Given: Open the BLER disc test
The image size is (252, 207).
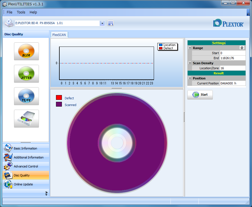Looking at the screenshot, I should coord(26,51).
